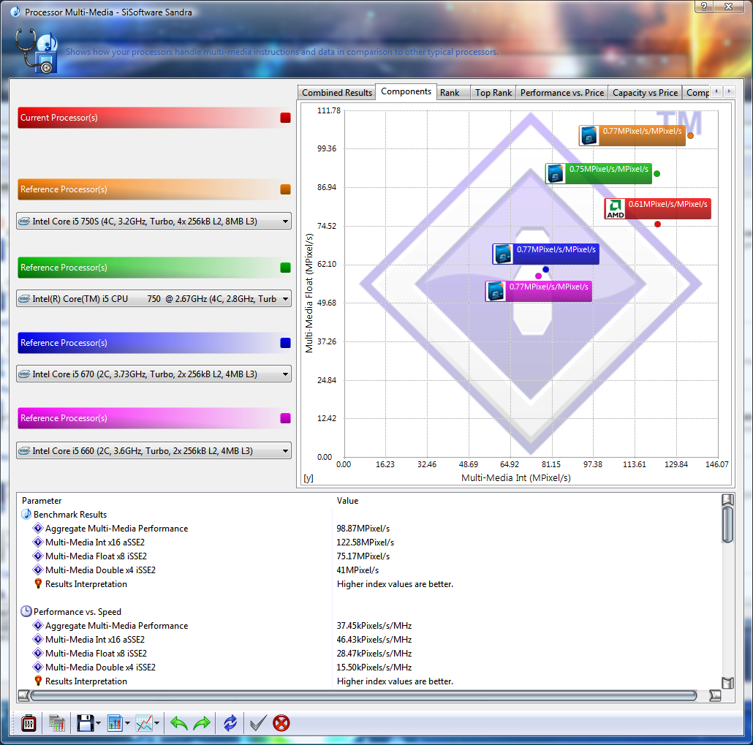
Task: Expand the bar chart icon's dropdown arrow
Action: click(127, 723)
